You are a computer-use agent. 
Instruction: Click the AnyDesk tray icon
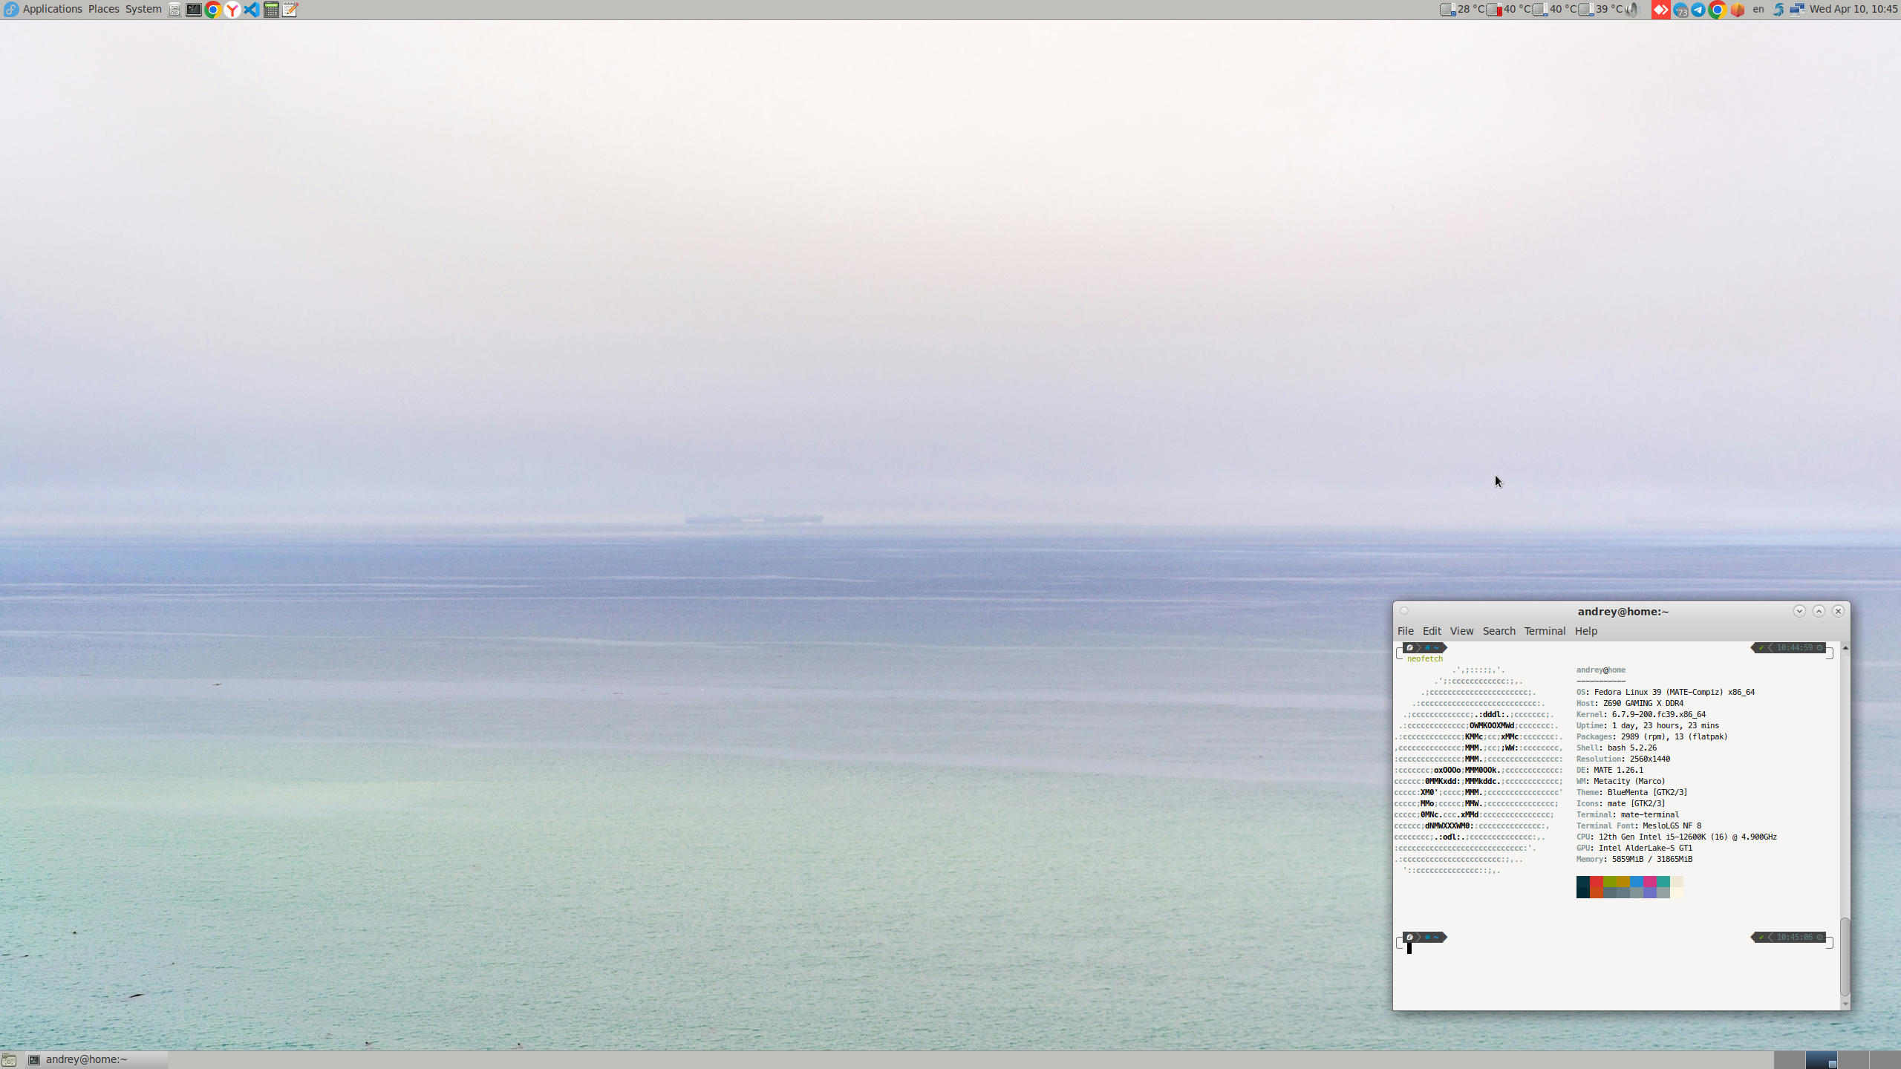pos(1660,10)
